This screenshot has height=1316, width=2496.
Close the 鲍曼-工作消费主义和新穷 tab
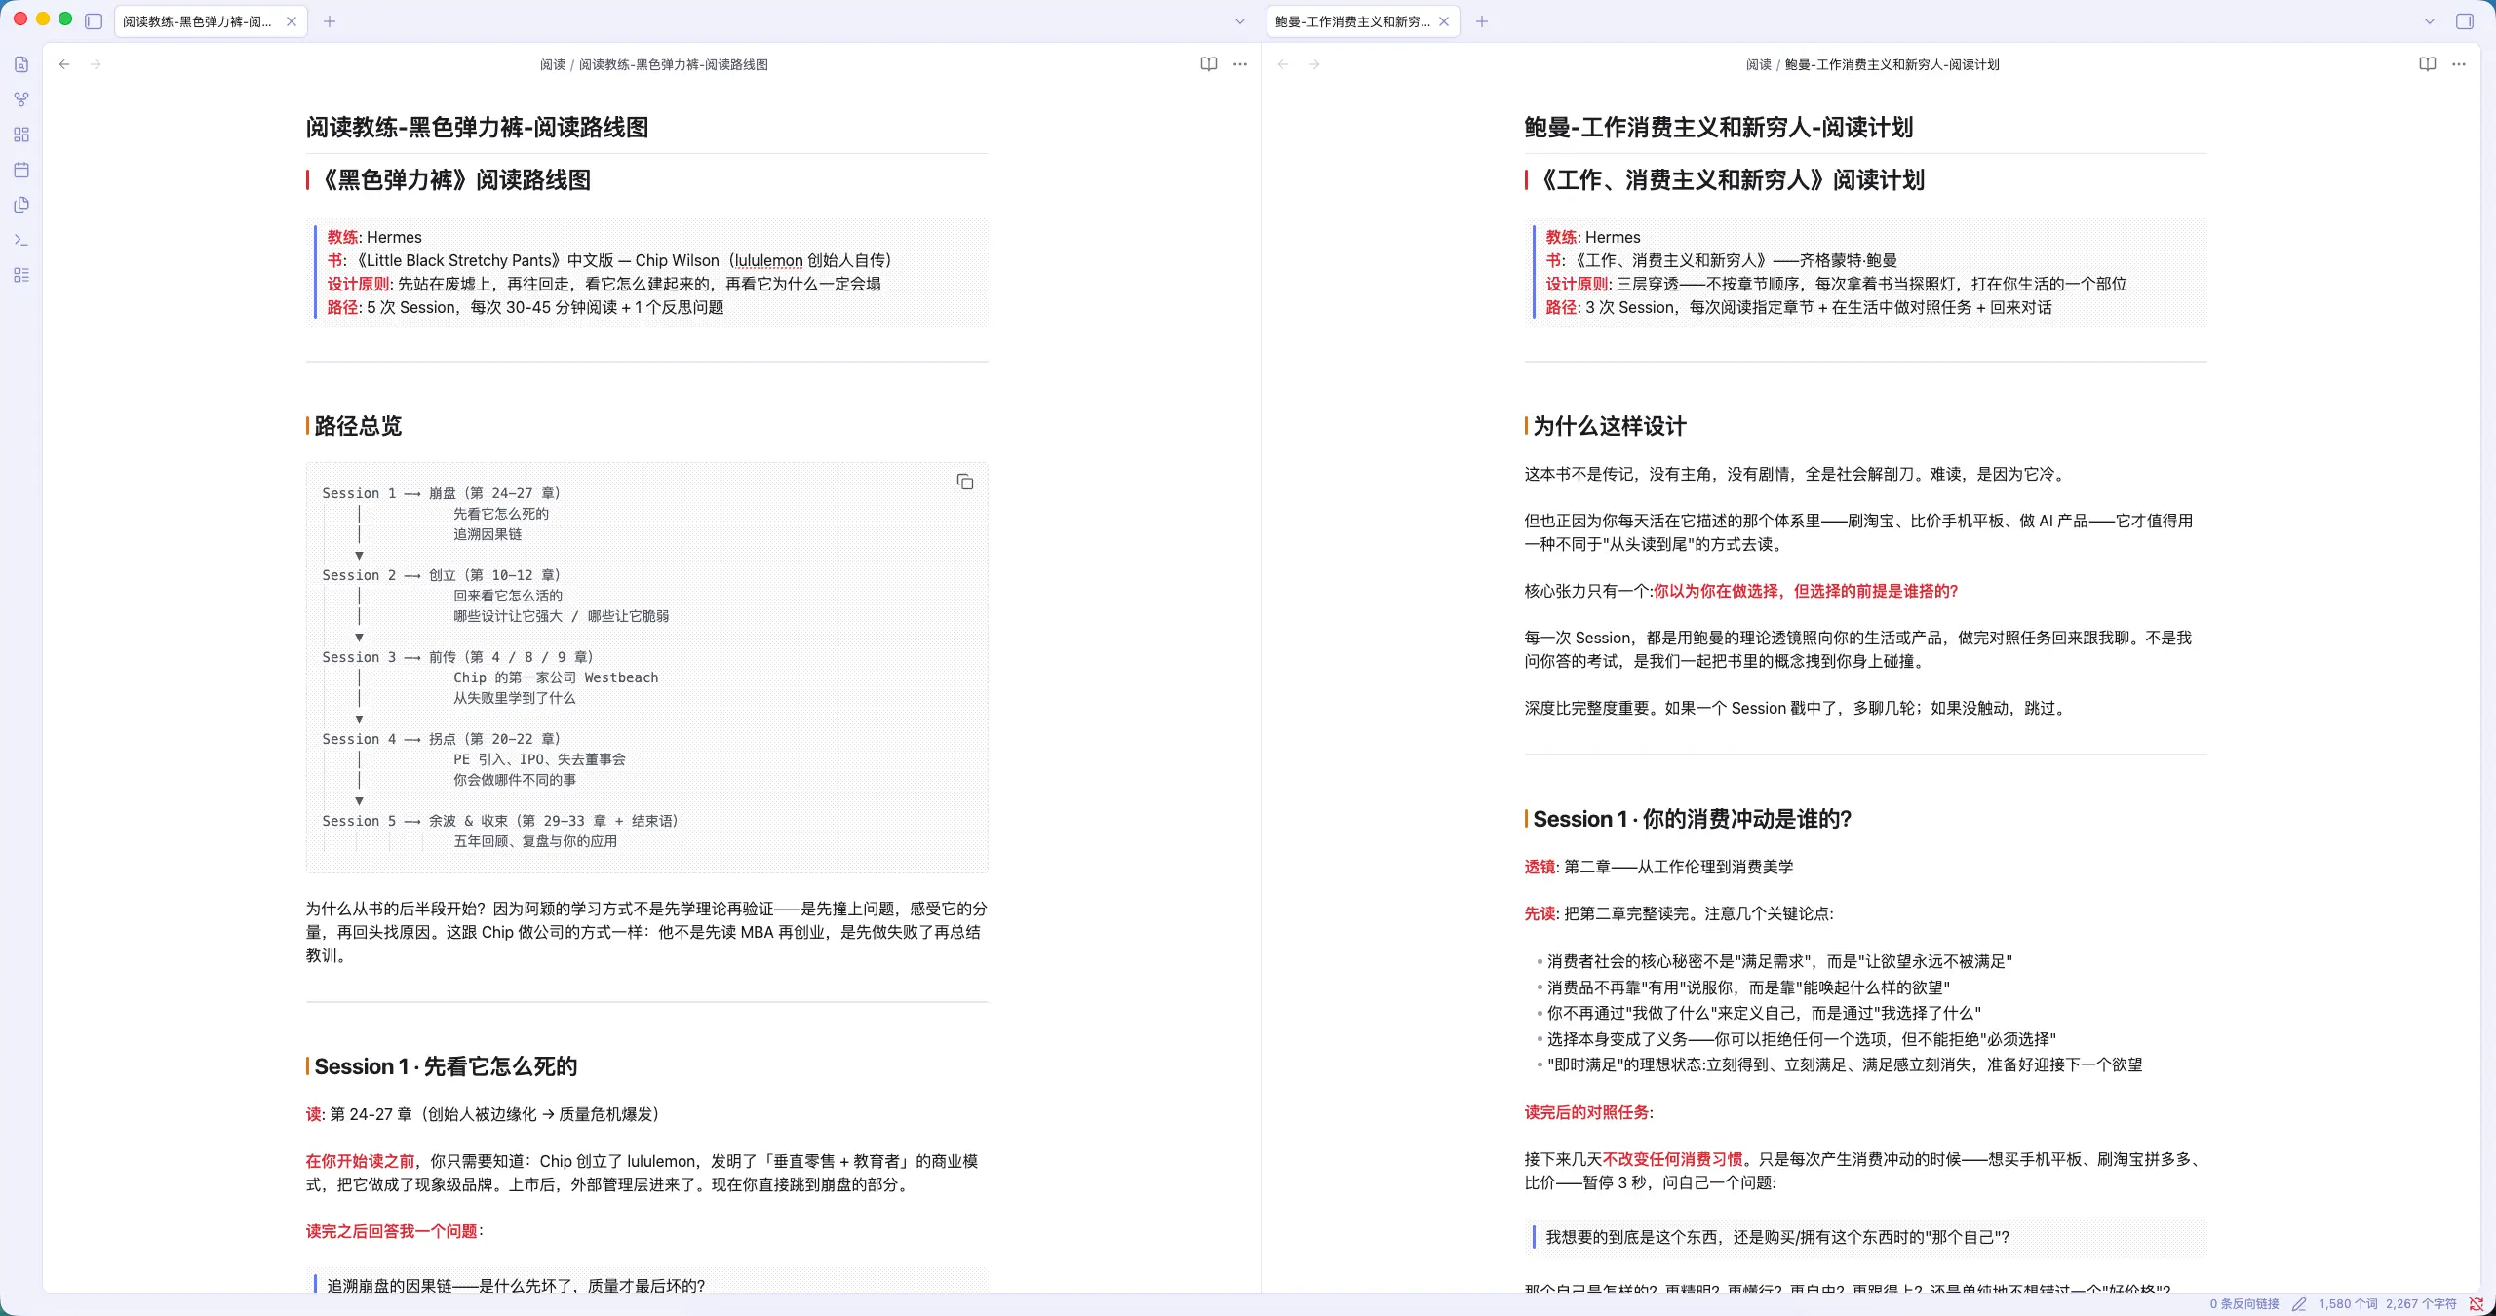coord(1444,21)
